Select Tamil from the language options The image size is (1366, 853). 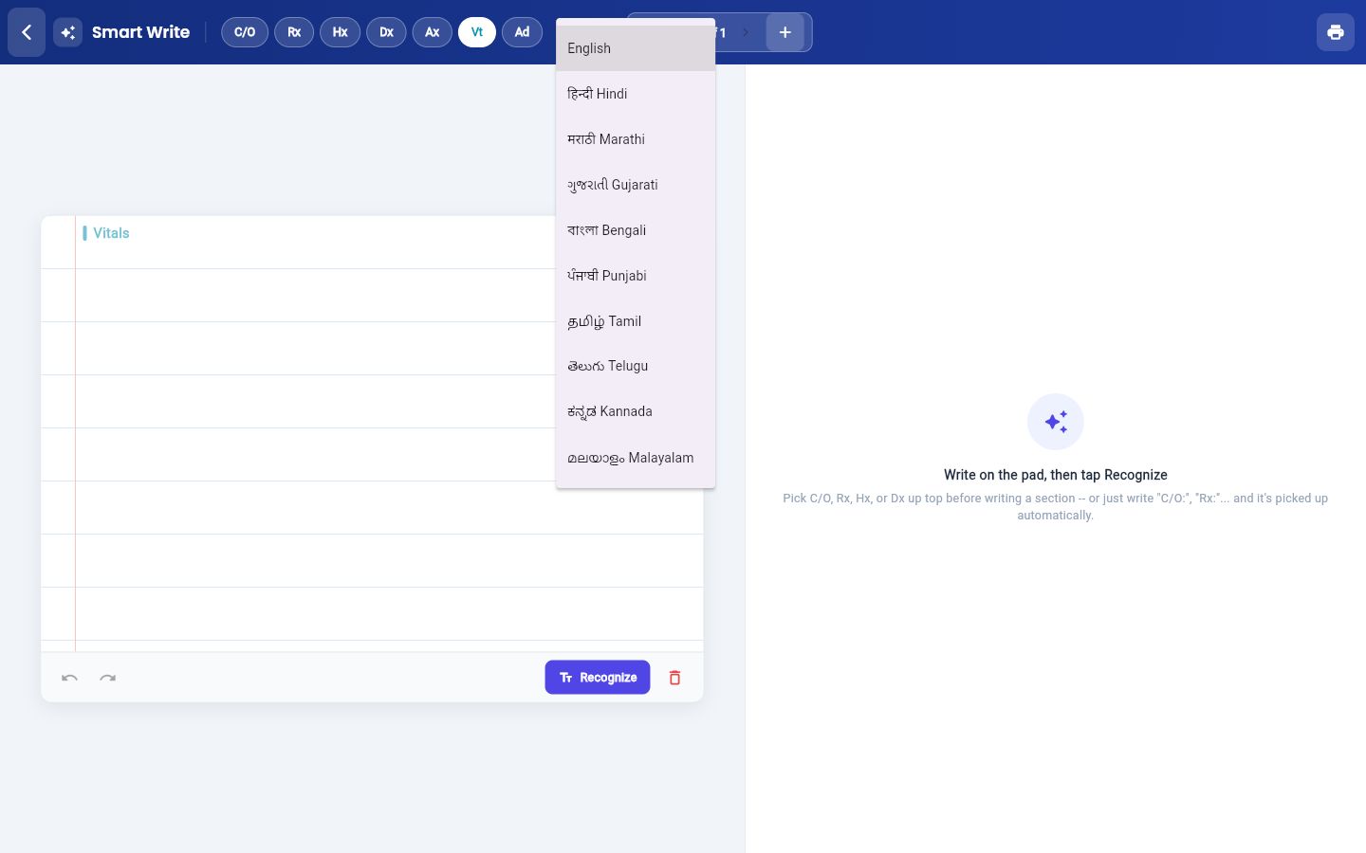[x=636, y=321]
